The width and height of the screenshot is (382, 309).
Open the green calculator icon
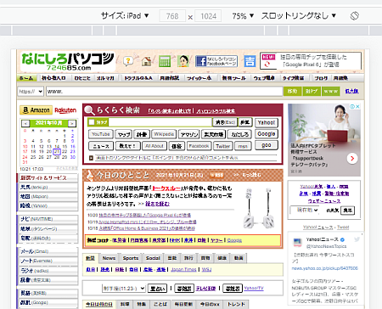165,61
